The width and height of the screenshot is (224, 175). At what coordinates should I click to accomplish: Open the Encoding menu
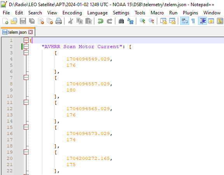pos(72,13)
